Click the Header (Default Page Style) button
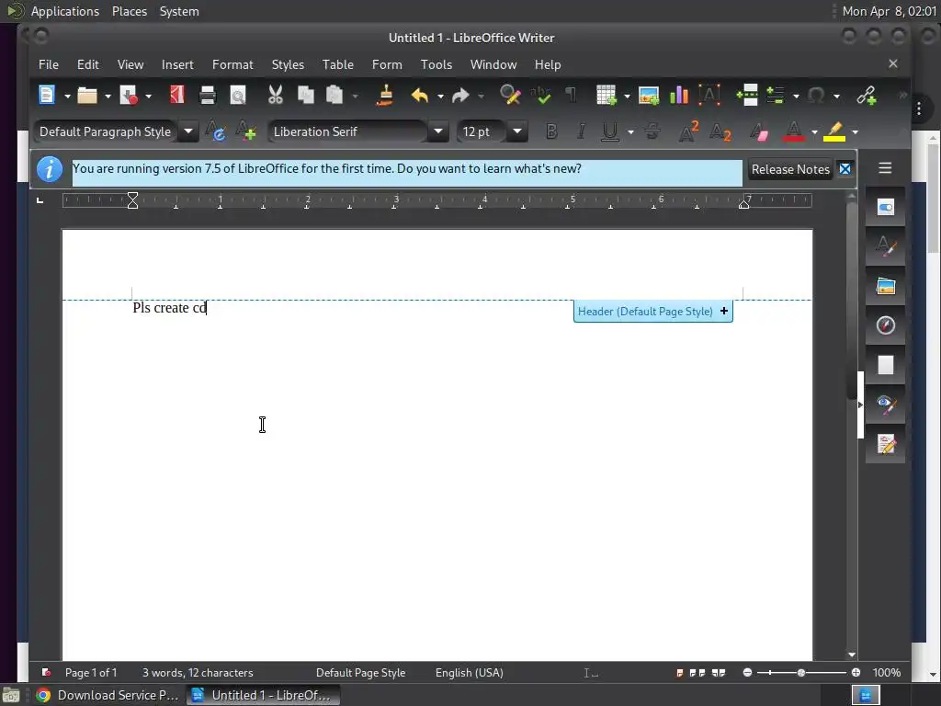The image size is (941, 706). coord(653,311)
